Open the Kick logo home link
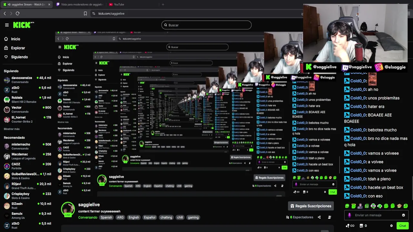Viewport: 413px width, 232px height. tap(23, 25)
